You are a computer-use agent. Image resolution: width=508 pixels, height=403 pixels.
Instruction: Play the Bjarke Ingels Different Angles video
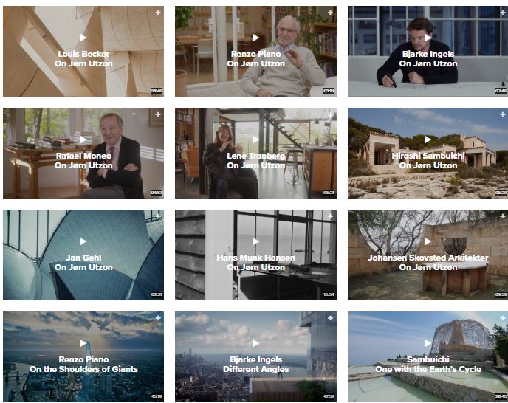tap(256, 343)
